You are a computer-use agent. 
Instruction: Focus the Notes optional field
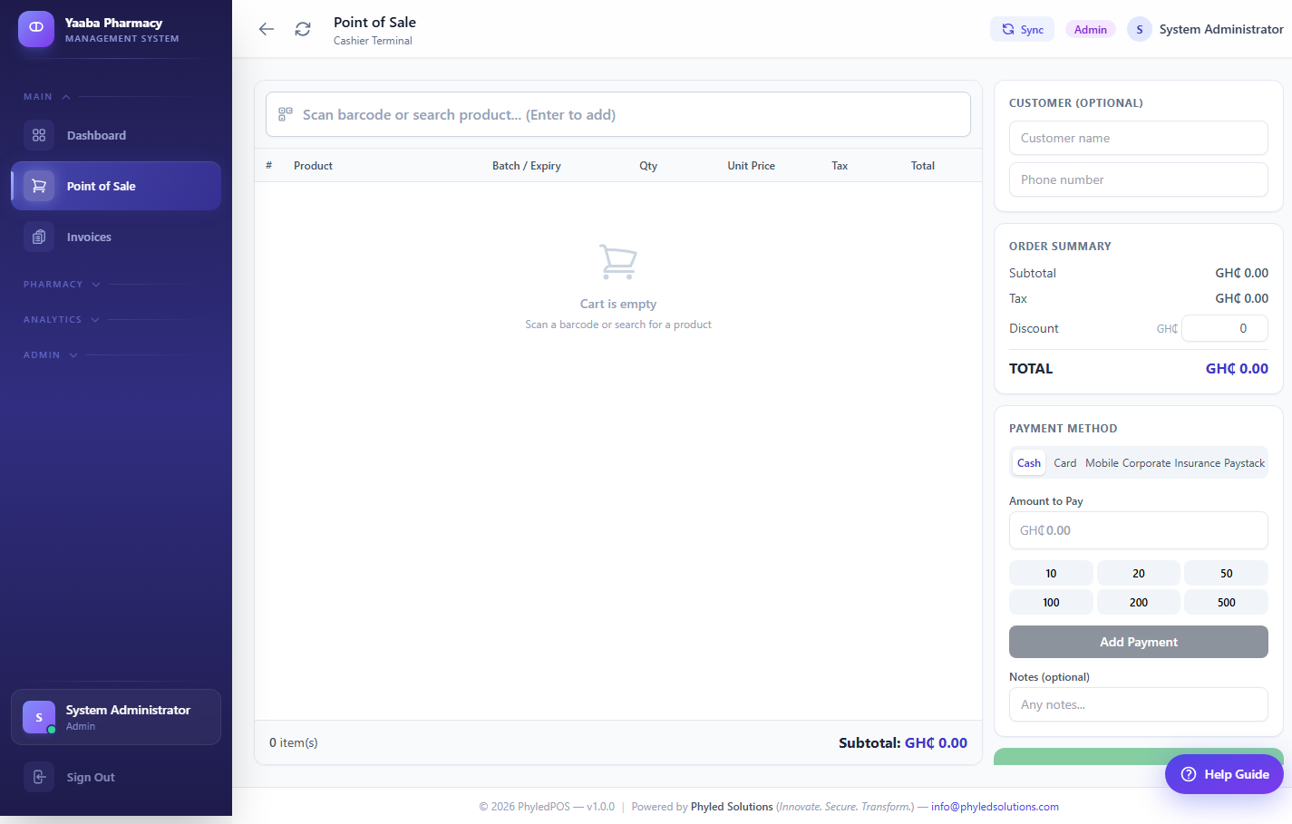click(1139, 704)
